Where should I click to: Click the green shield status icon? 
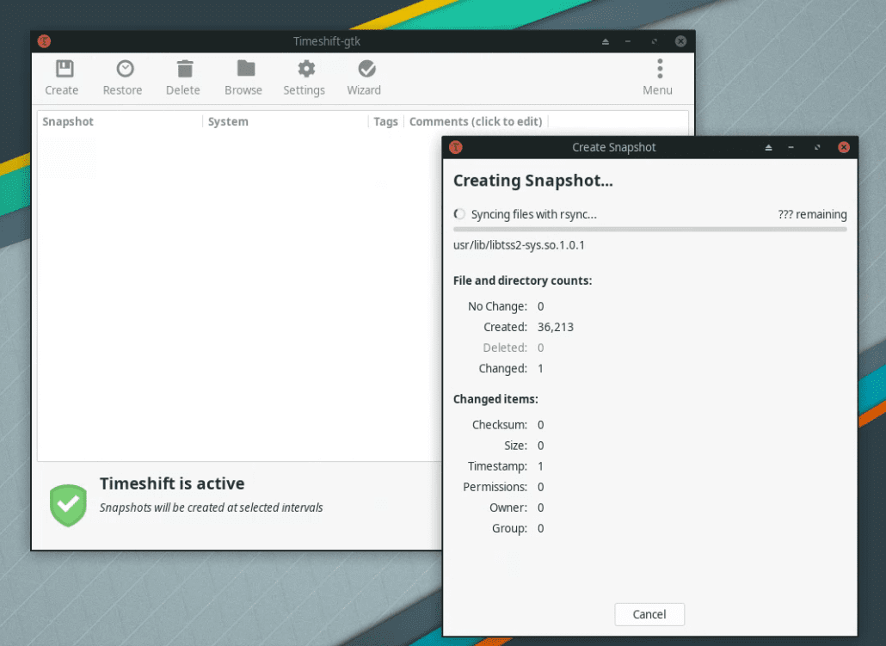point(68,505)
